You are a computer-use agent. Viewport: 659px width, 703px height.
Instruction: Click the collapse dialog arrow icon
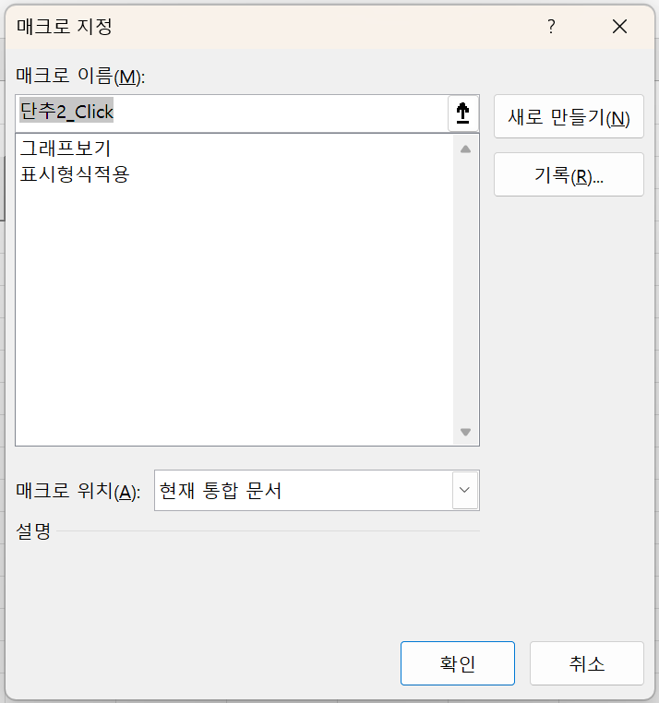click(463, 113)
